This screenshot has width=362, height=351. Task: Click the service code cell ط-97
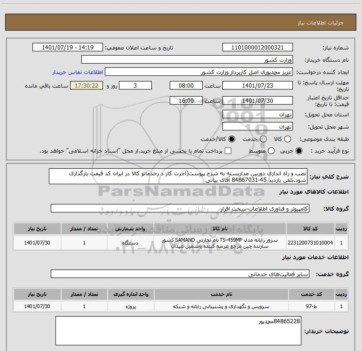[x=311, y=306]
